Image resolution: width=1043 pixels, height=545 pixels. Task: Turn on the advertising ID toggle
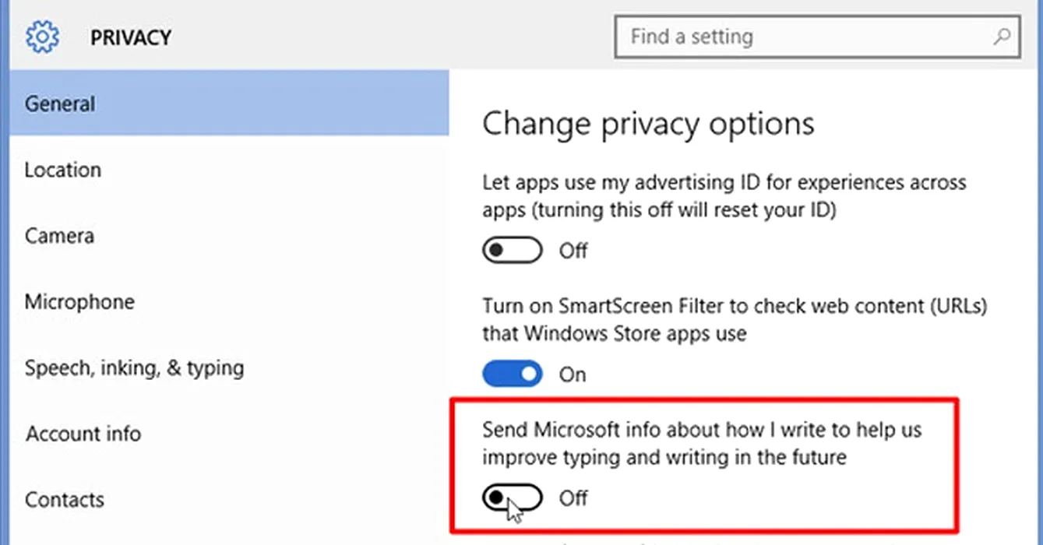point(512,251)
